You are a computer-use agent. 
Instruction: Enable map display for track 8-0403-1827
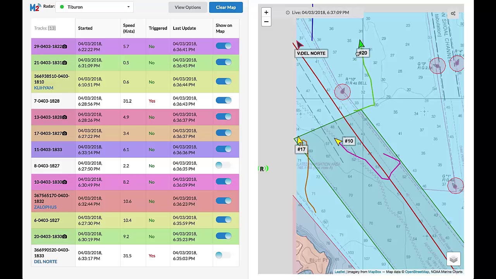[x=223, y=165]
